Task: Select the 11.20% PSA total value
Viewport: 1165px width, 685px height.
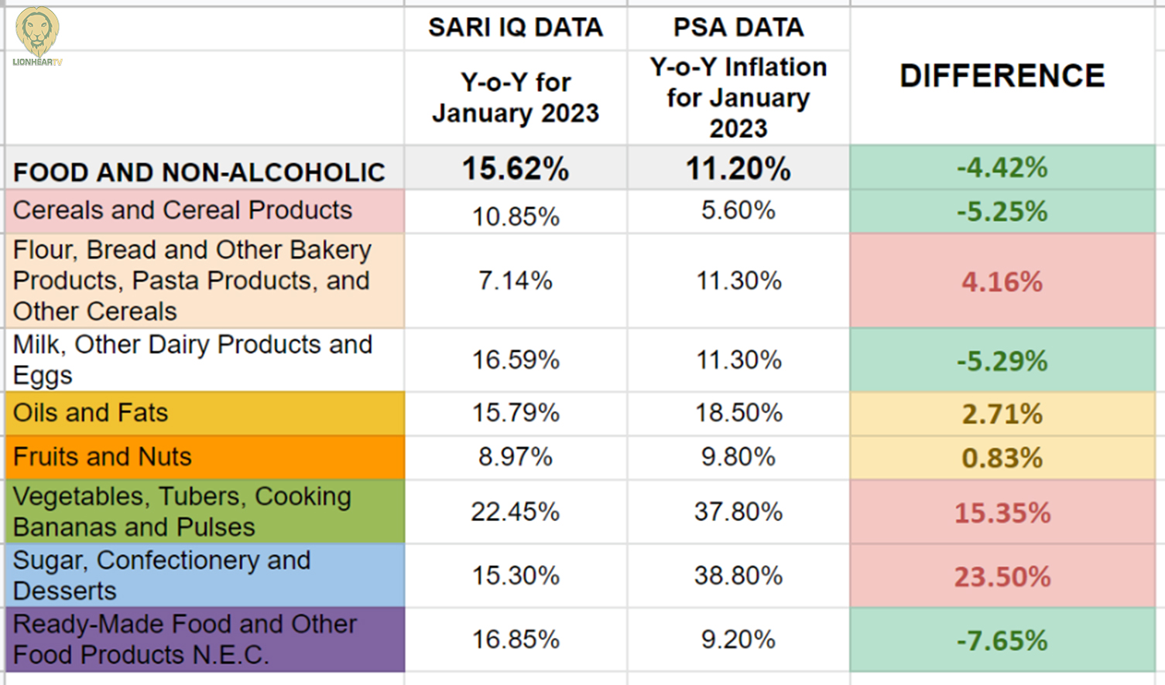Action: pos(738,169)
